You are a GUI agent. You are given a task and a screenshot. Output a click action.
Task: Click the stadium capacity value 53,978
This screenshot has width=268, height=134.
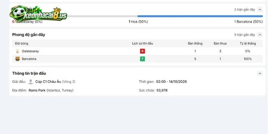[162, 90]
